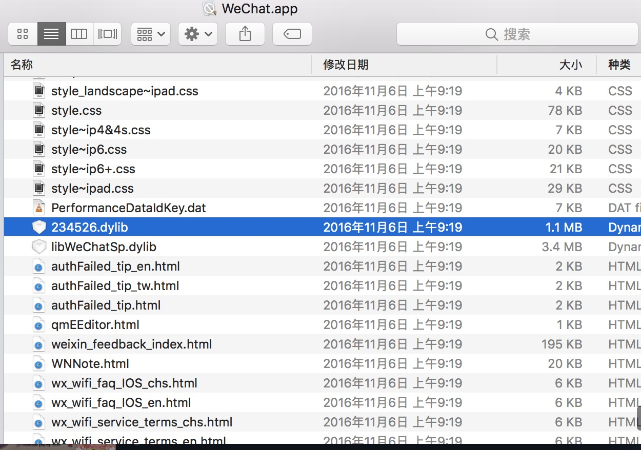This screenshot has width=641, height=450.
Task: Select file name wx_wifi_faq_IOS_en.html
Action: (121, 403)
